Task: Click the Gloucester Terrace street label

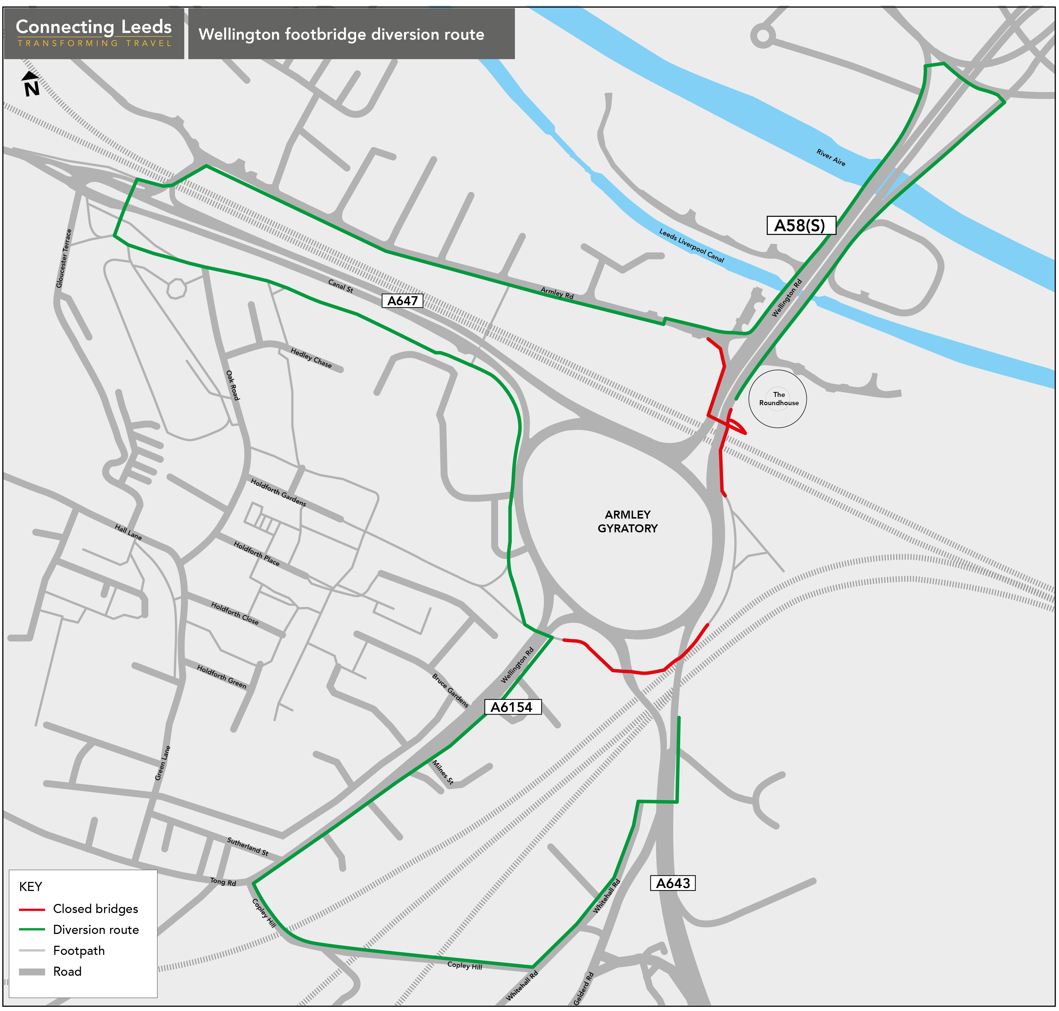Action: (64, 258)
